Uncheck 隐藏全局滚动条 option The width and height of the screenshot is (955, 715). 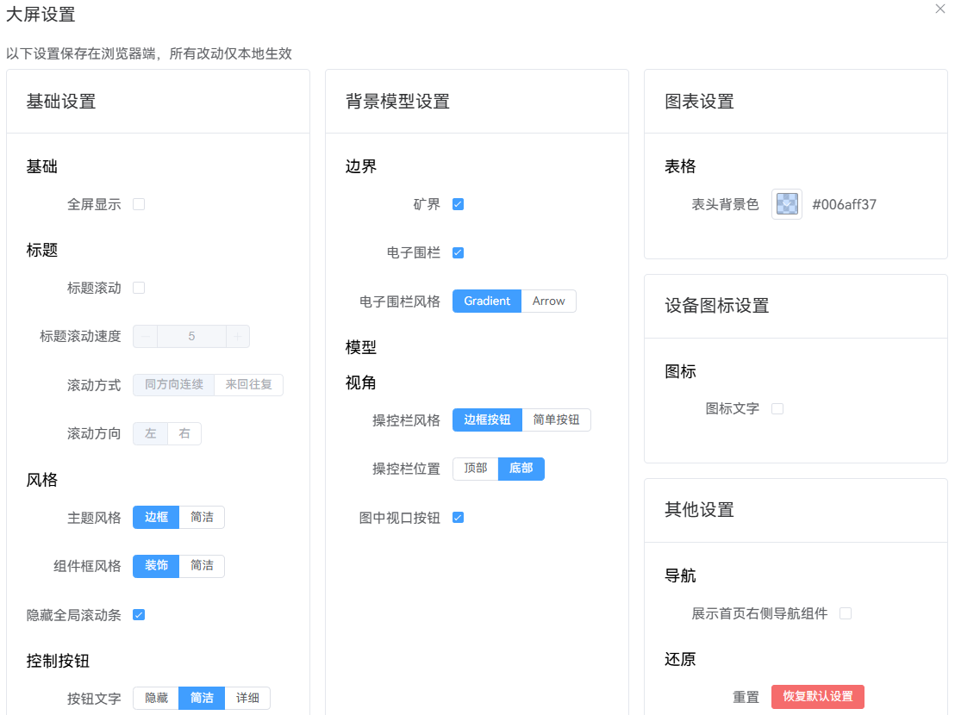pos(139,615)
